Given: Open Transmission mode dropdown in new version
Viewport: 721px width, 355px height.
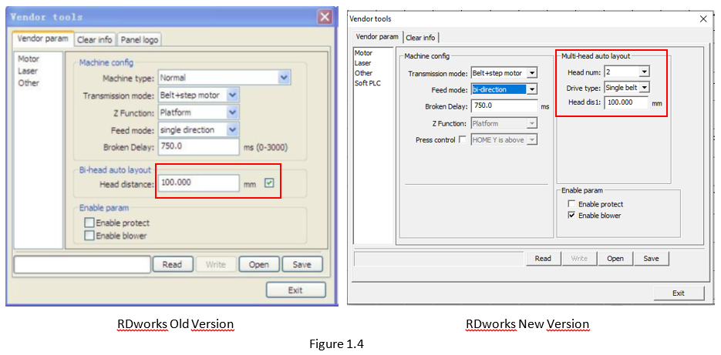Looking at the screenshot, I should (x=504, y=72).
